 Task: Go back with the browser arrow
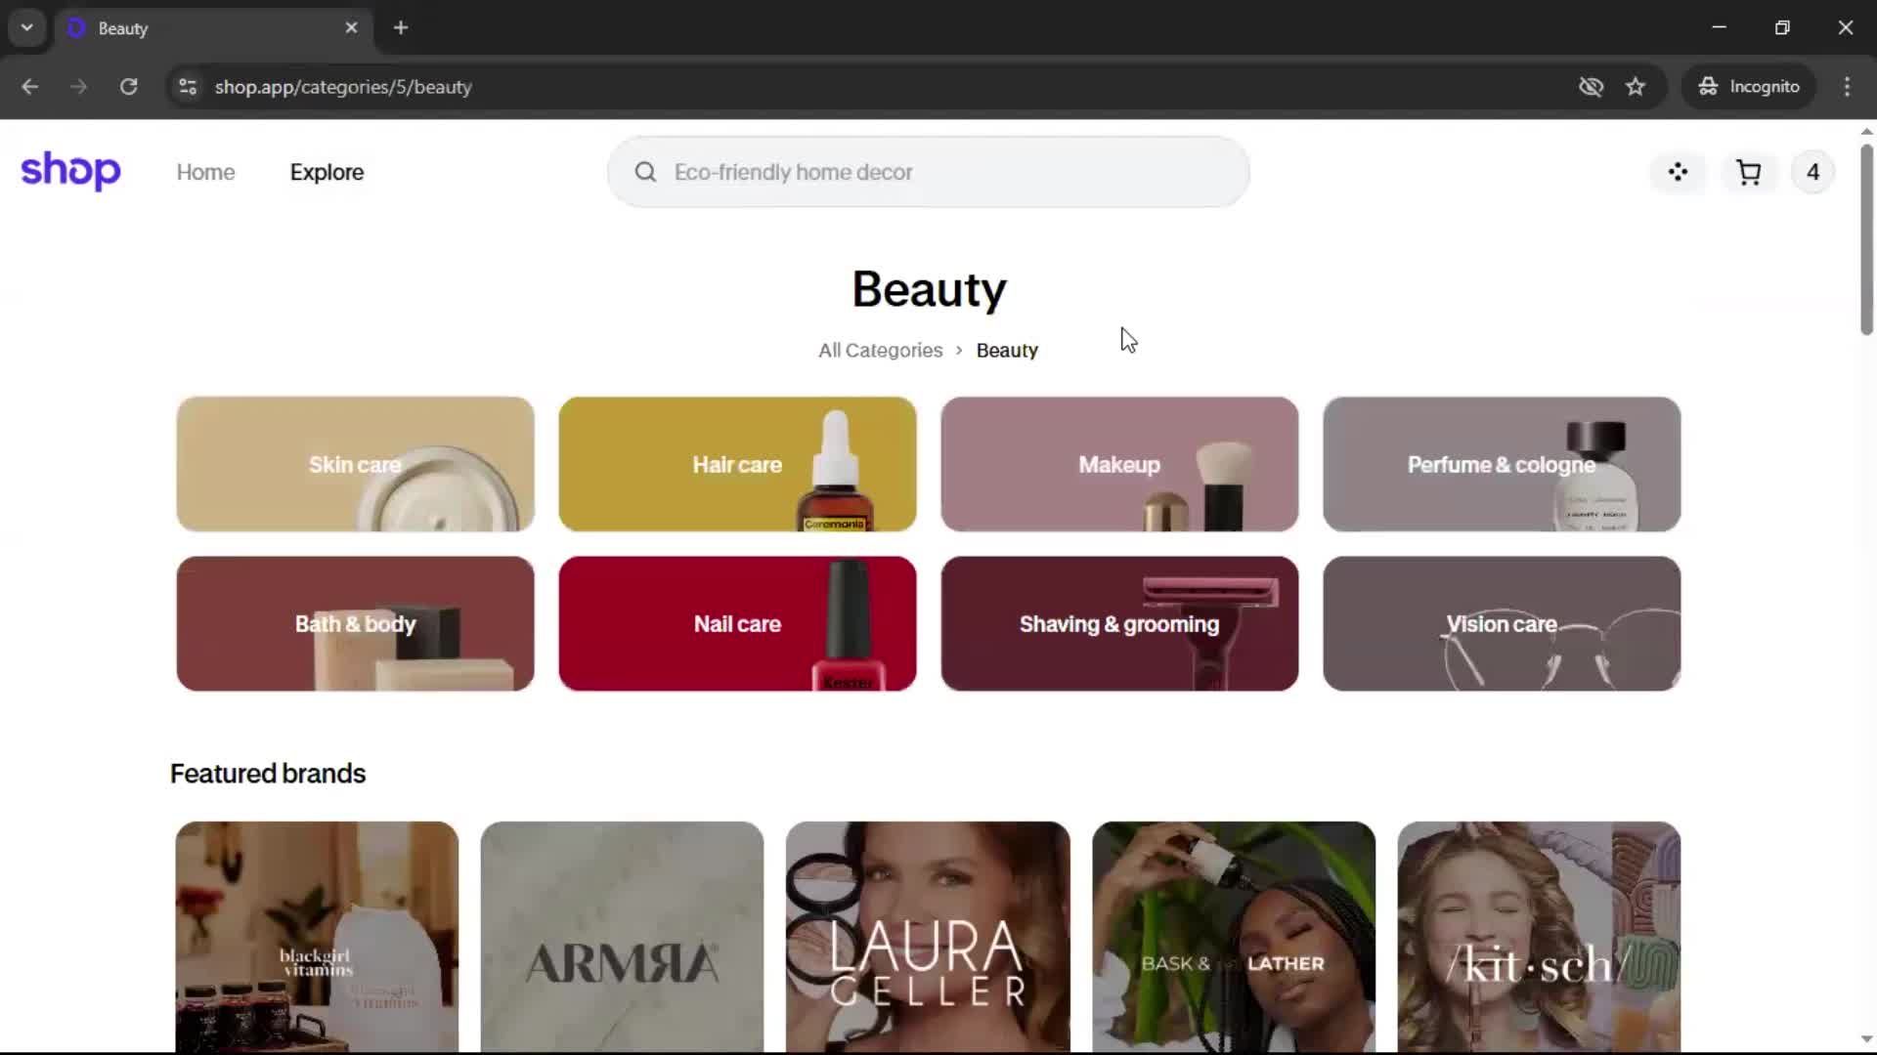(x=29, y=87)
